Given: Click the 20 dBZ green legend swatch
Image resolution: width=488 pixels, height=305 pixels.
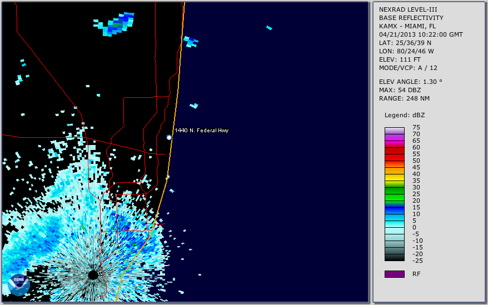Looking at the screenshot, I should tap(394, 197).
